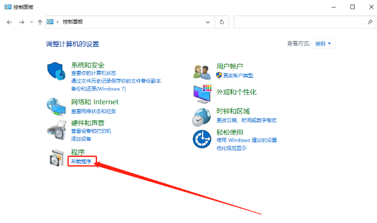Expand the breadcrumb chevron before 控制面板
Screen dimensions: 377x223
tap(58, 22)
